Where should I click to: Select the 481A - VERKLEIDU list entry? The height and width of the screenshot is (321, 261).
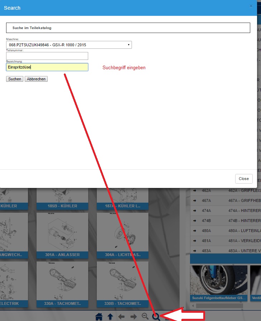[x=245, y=241]
